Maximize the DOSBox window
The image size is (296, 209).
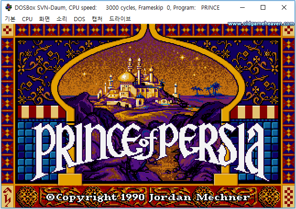coord(263,7)
